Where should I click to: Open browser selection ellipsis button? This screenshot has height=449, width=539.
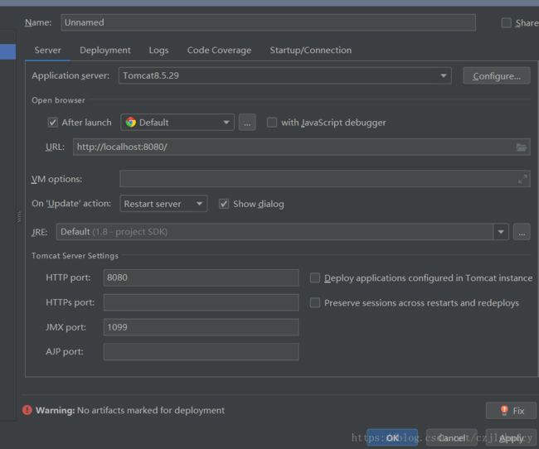click(x=247, y=123)
